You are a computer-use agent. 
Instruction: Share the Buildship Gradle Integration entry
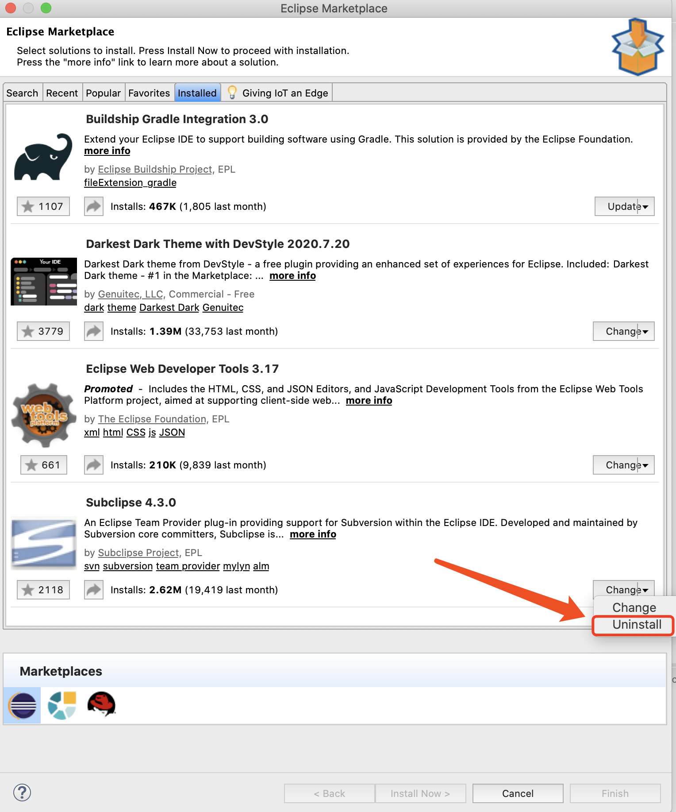pos(94,206)
